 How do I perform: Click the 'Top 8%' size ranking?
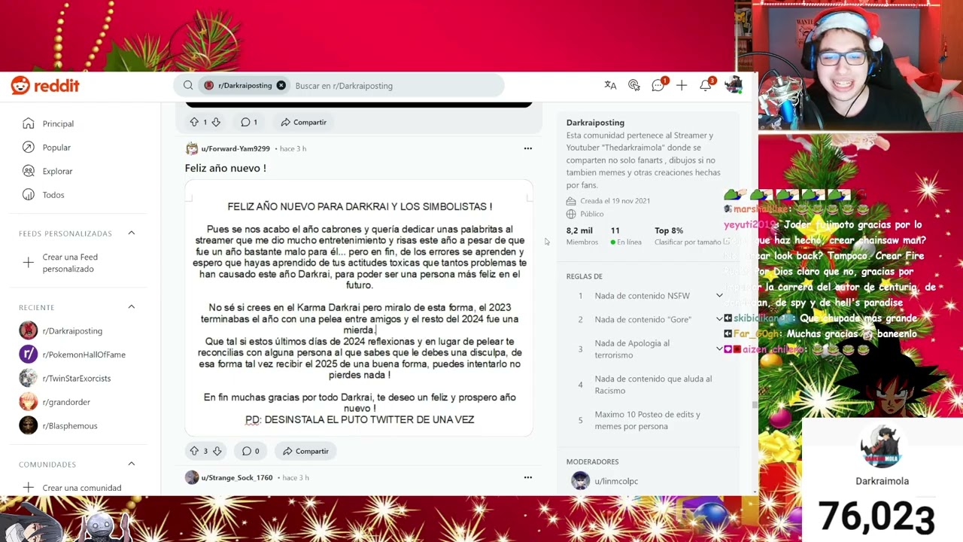point(688,236)
